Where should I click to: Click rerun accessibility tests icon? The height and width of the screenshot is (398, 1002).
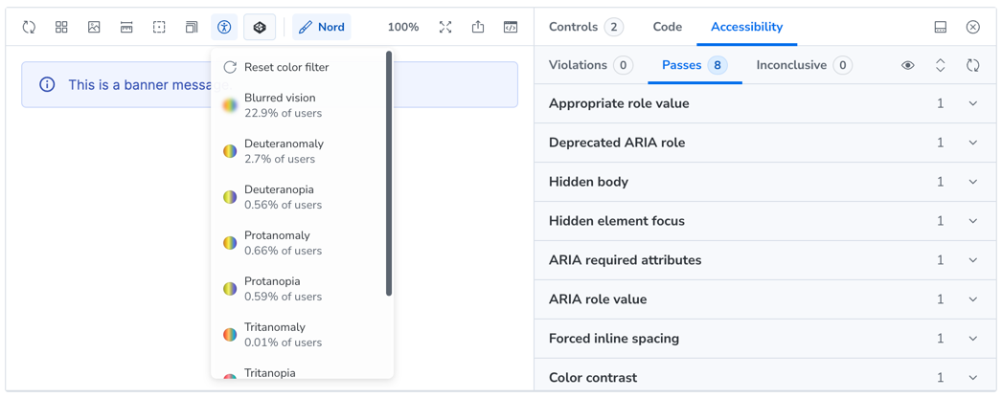[972, 65]
